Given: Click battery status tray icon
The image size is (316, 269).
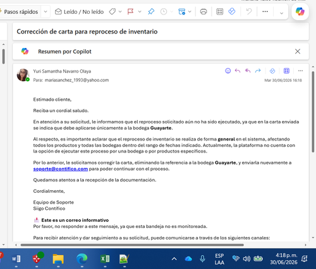Looking at the screenshot, I should click(258, 258).
